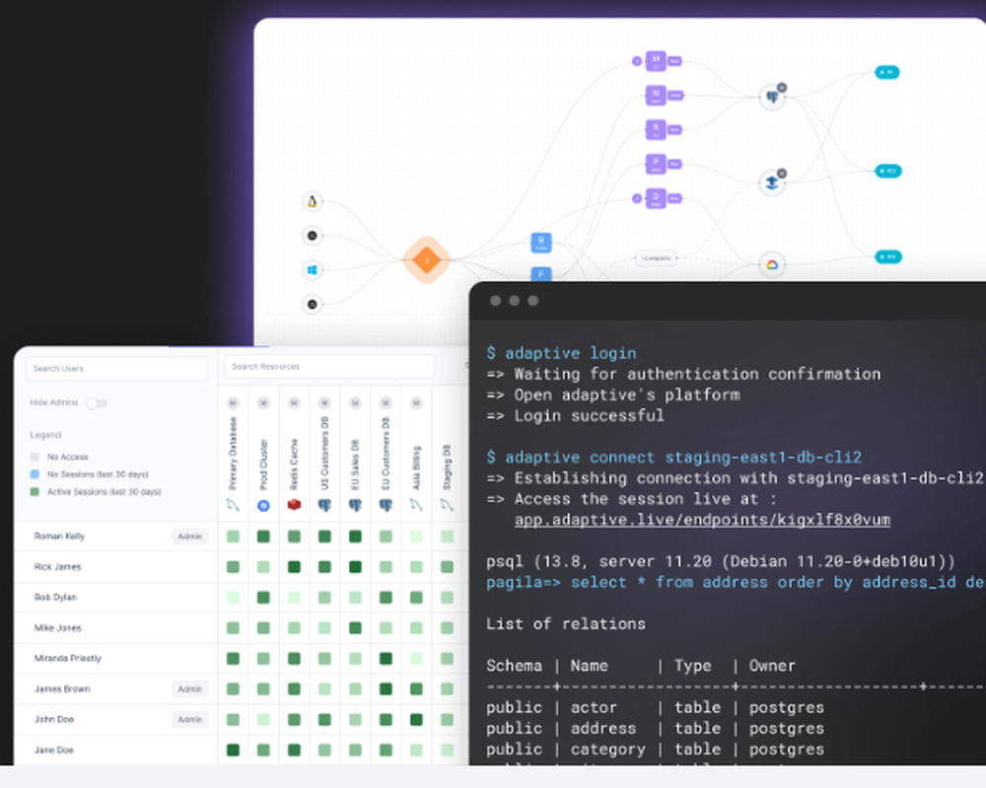
Task: Click the 'Owner' column header in terminal
Action: pos(772,666)
